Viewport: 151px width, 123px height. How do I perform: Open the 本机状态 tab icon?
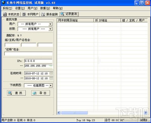tap(5, 14)
